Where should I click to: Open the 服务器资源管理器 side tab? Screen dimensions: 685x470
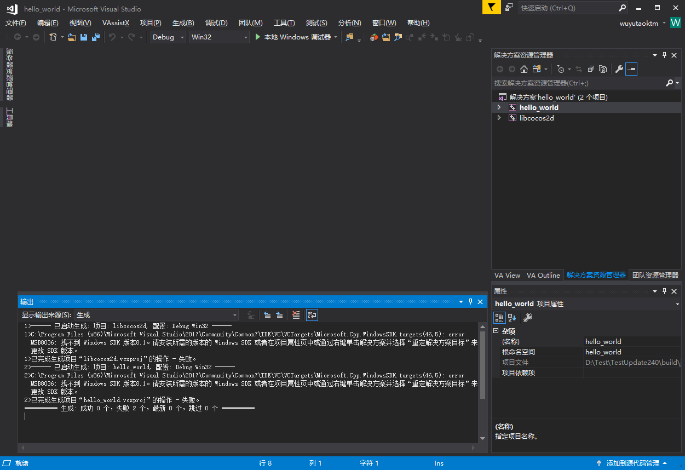point(9,74)
